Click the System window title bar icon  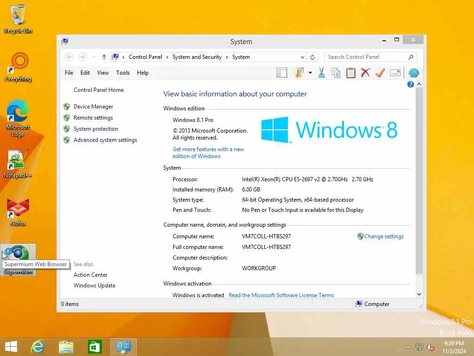[65, 41]
